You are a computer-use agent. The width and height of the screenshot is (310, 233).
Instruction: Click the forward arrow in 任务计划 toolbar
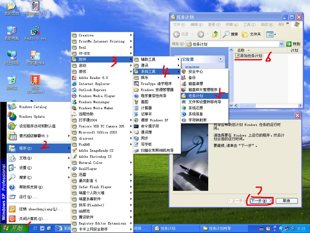[x=201, y=34]
